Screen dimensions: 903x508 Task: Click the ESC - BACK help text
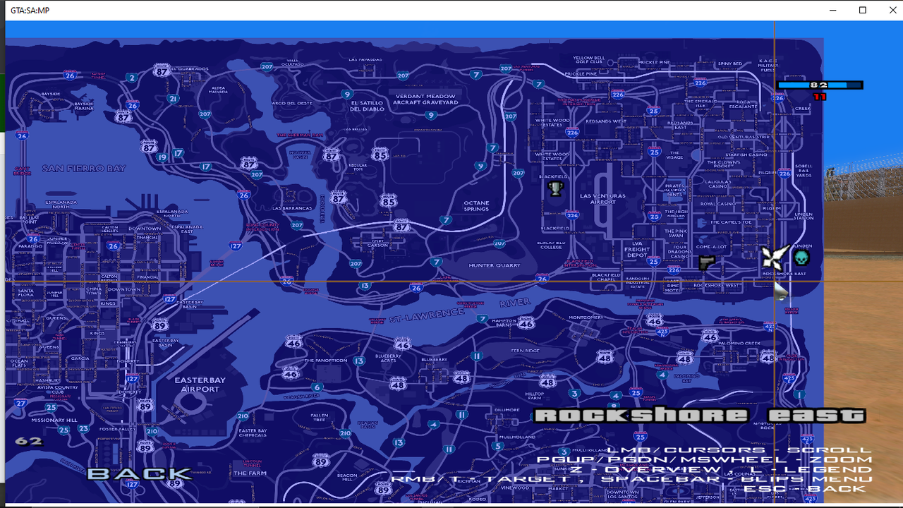point(804,489)
